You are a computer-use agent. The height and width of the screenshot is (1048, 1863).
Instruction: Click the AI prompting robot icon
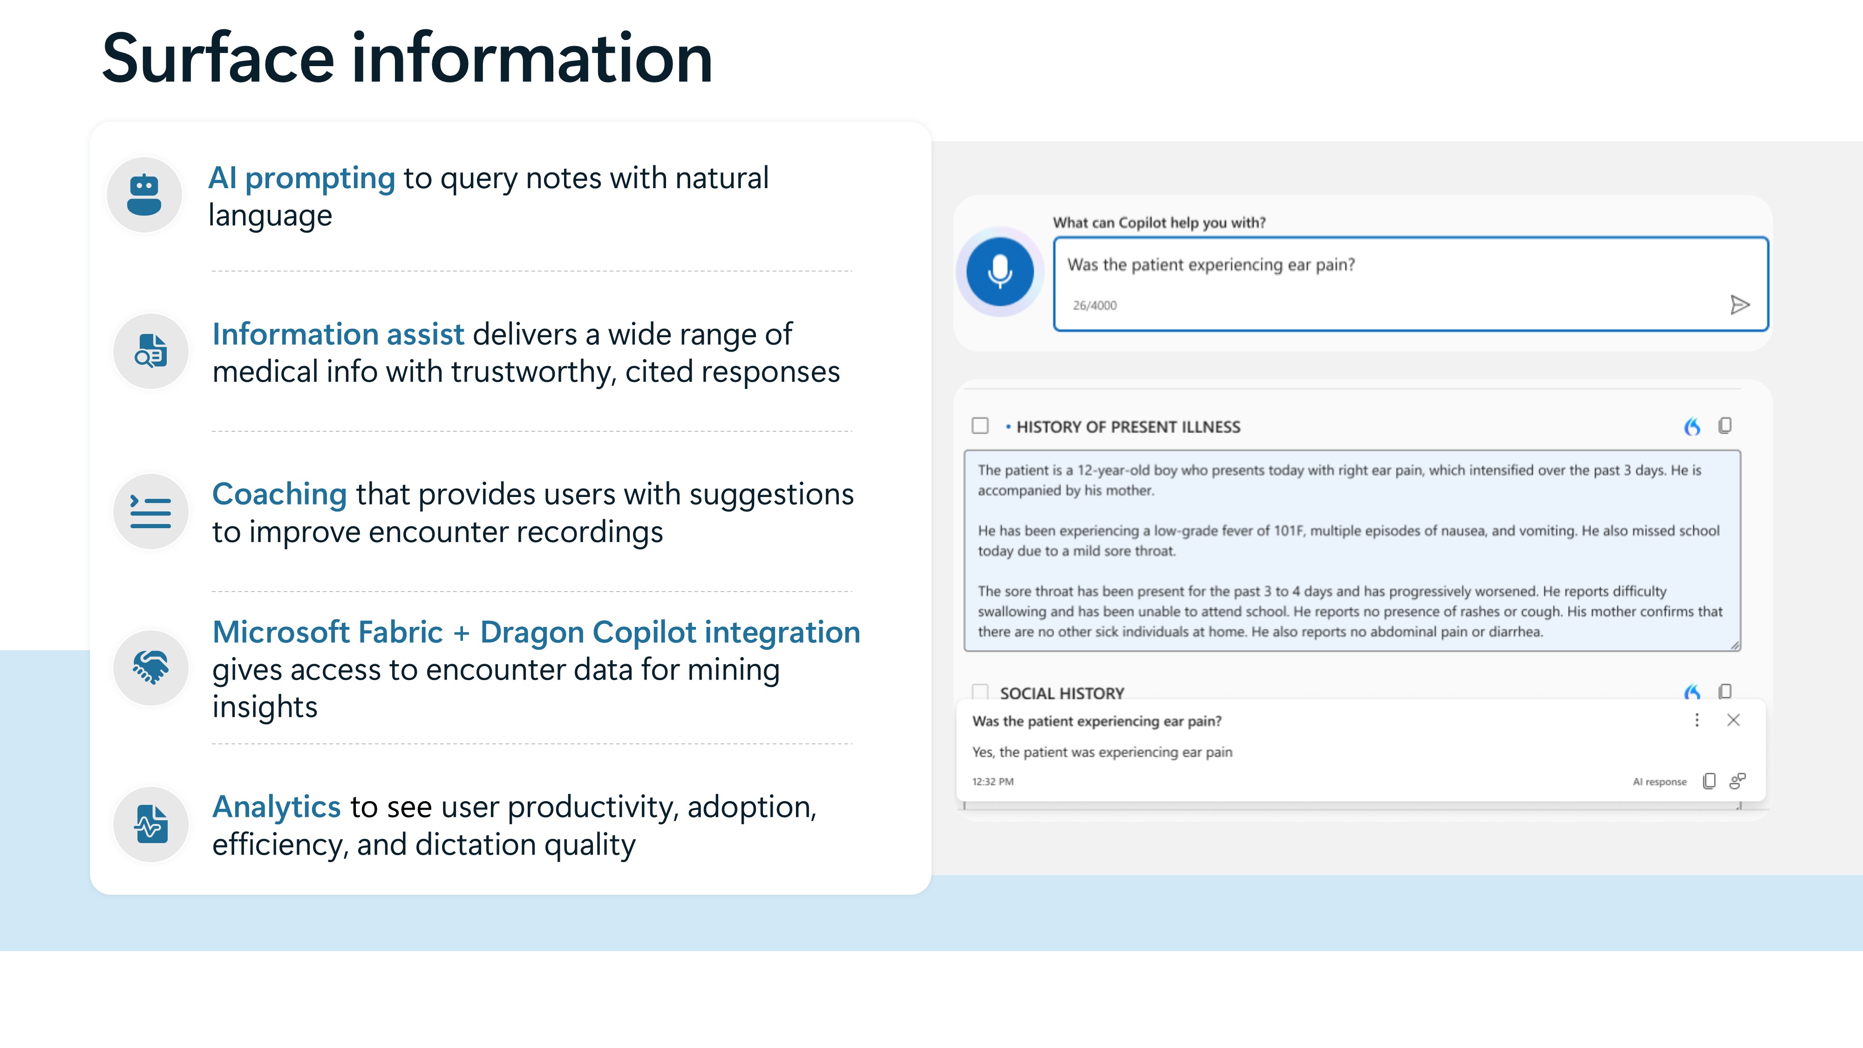[x=144, y=195]
